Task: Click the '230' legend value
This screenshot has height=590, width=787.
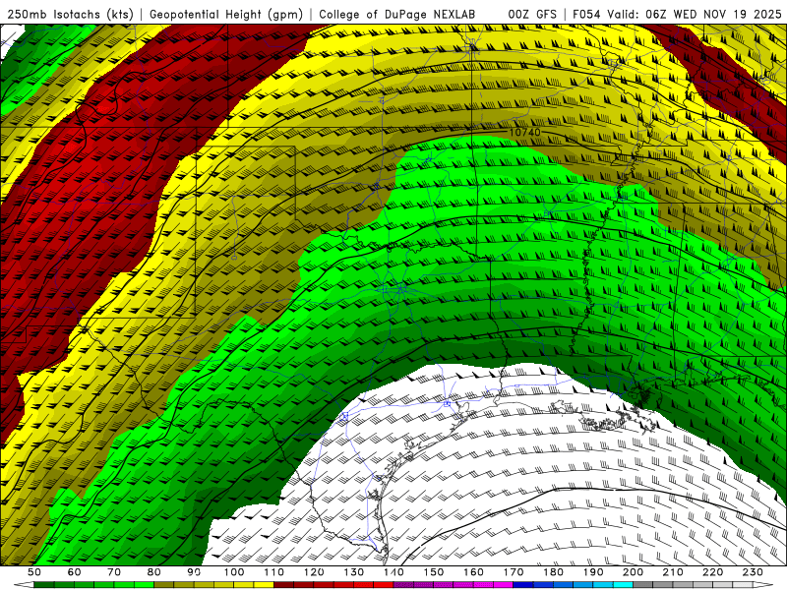Action: tap(753, 572)
